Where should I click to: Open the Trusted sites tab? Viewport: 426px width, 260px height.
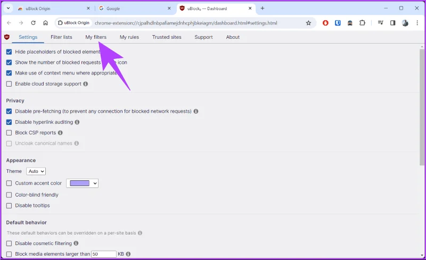(167, 37)
